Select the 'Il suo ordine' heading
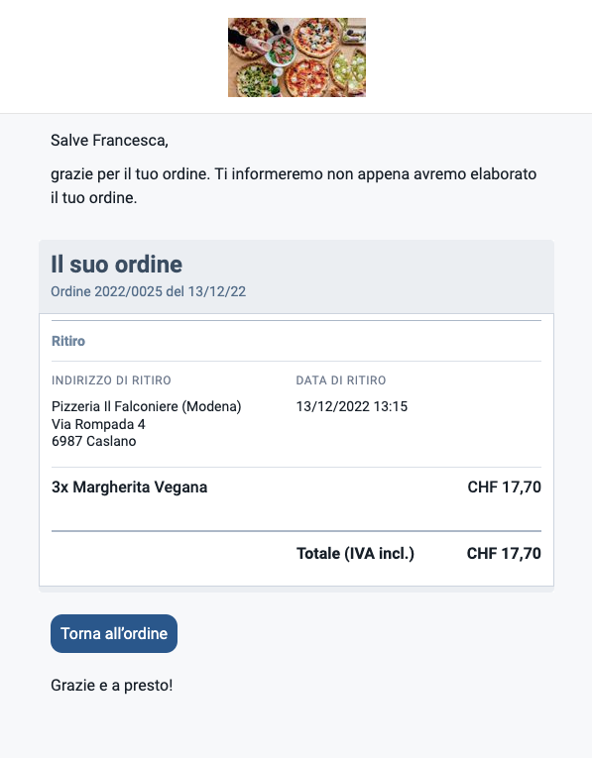592x758 pixels. pyautogui.click(x=117, y=264)
